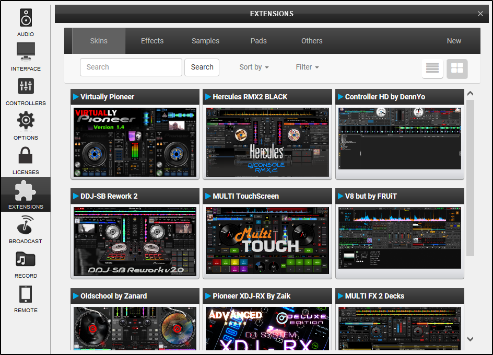Click blue arrow next to Oldschool by Zanard
The height and width of the screenshot is (355, 493).
(x=76, y=296)
